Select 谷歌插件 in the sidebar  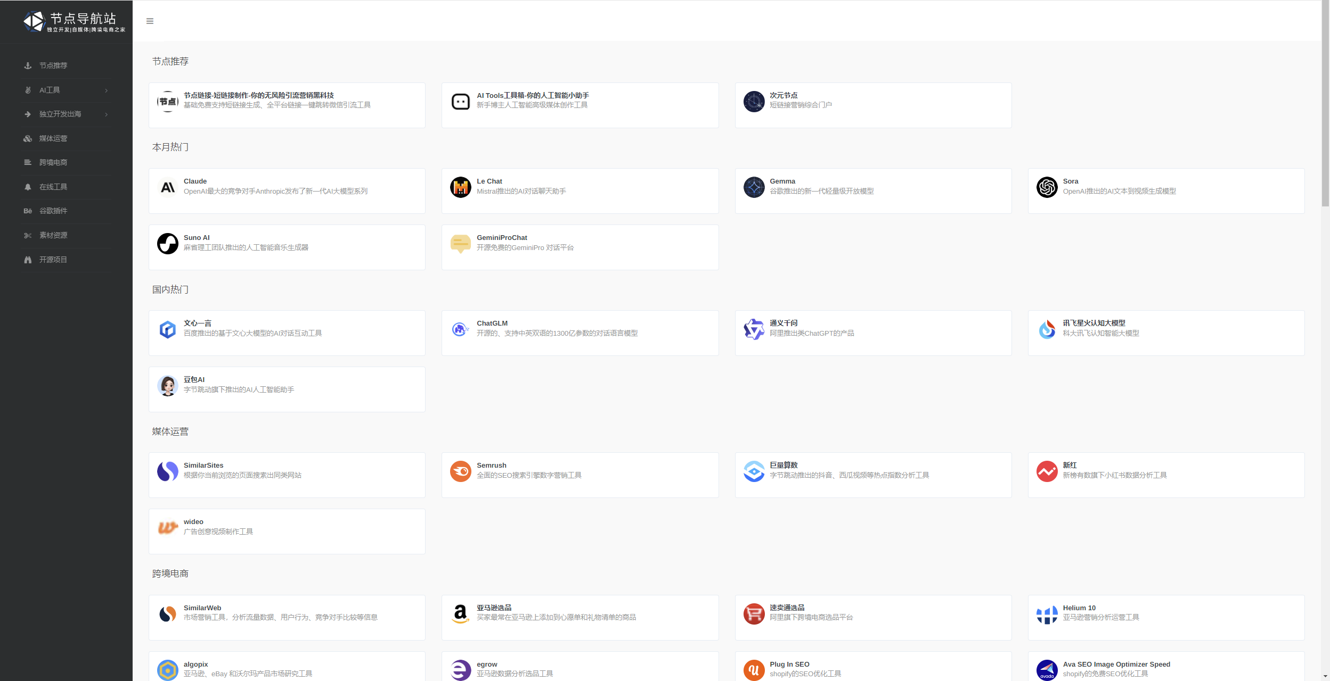(x=53, y=211)
